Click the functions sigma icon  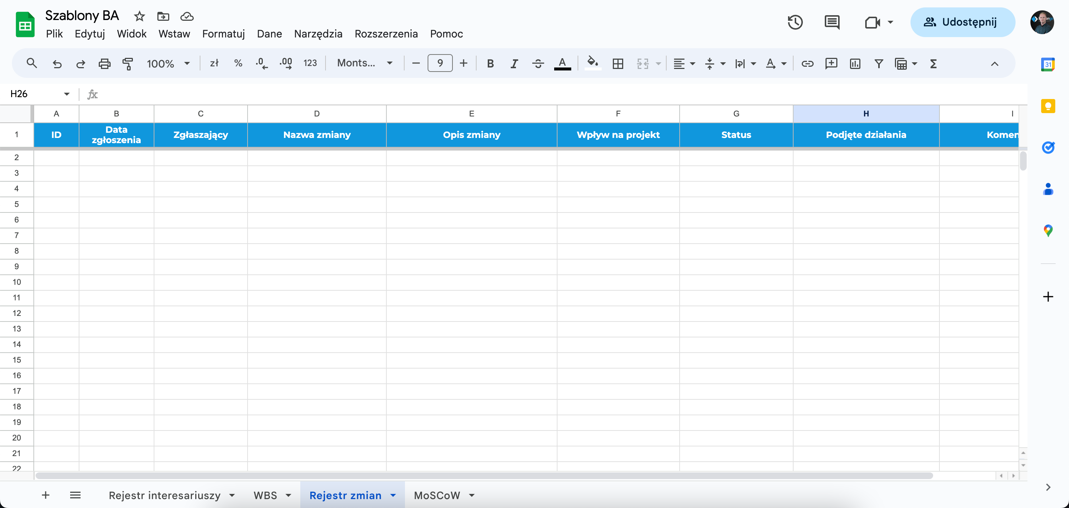point(933,63)
